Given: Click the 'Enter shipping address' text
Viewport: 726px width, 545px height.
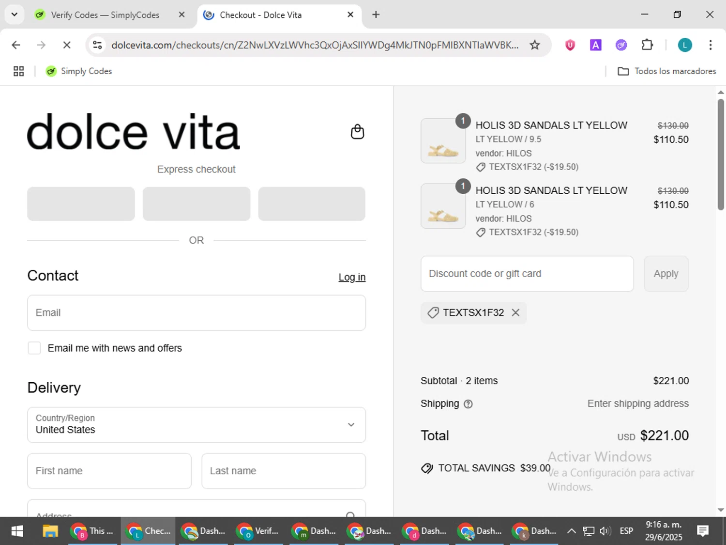Looking at the screenshot, I should tap(638, 404).
